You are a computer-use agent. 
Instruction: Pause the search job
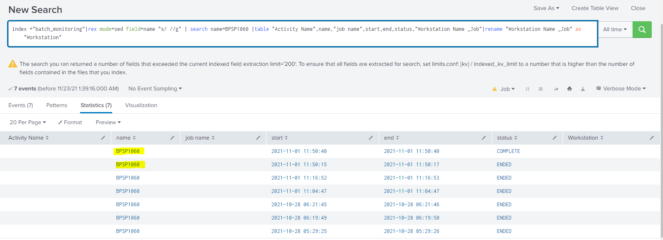tap(527, 89)
